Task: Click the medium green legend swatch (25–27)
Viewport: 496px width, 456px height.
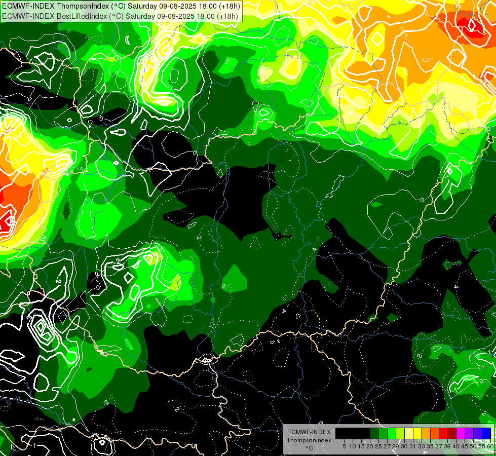Action: [383, 433]
